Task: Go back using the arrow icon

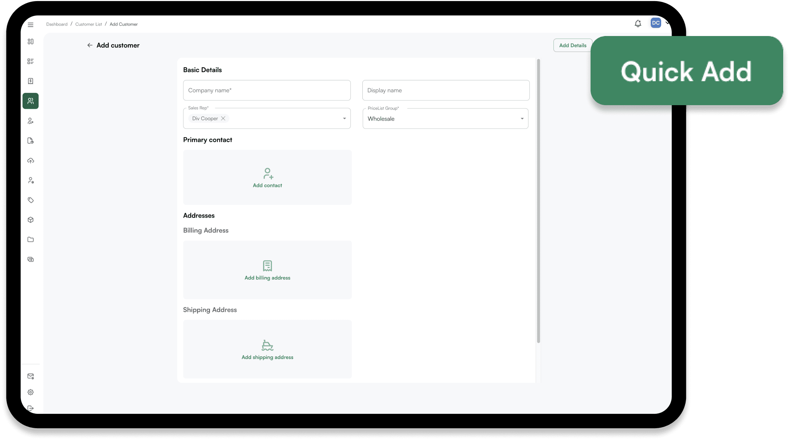Action: [90, 45]
